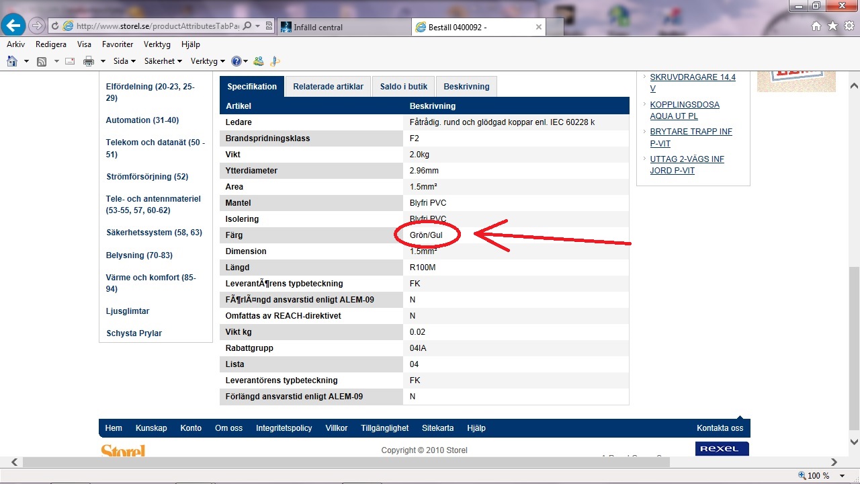Screen dimensions: 860x484
Task: Expand the Sida dropdown menu
Action: click(x=124, y=61)
